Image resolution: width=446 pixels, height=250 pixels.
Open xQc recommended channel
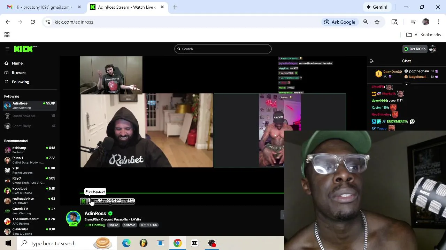click(x=30, y=170)
